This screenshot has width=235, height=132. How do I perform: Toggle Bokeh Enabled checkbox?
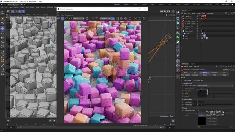click(x=202, y=81)
